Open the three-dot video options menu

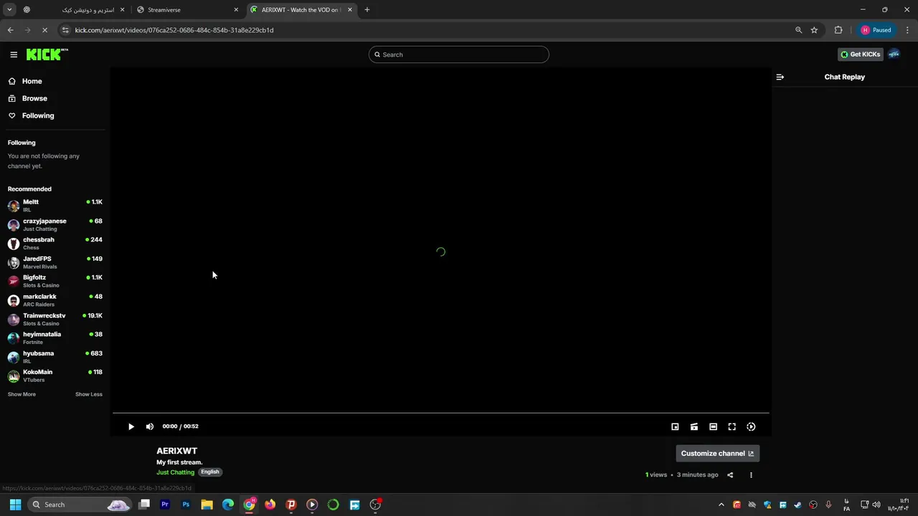click(x=751, y=474)
